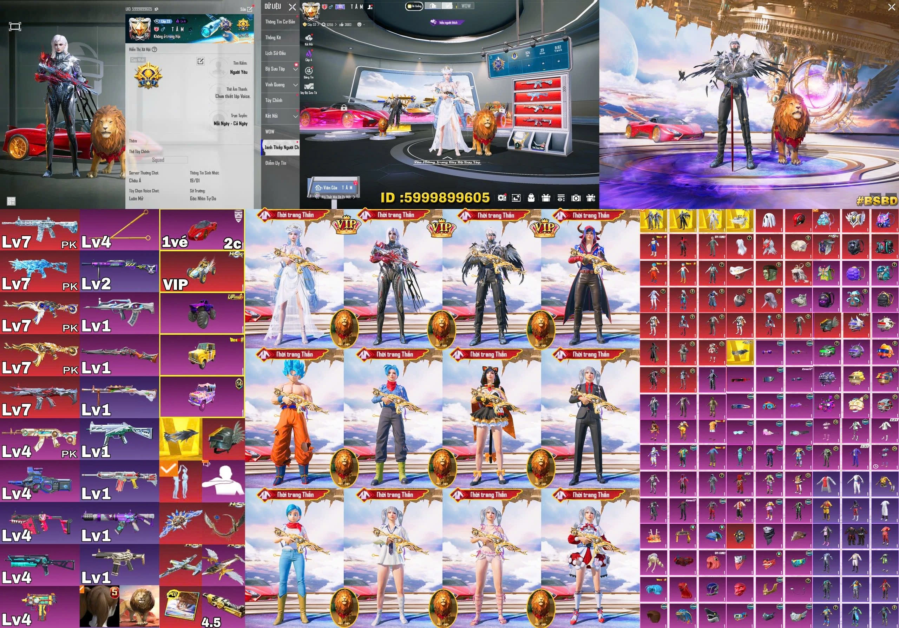This screenshot has height=628, width=899.
Task: Click the add friend icon beside TÂM
Action: pyautogui.click(x=370, y=7)
